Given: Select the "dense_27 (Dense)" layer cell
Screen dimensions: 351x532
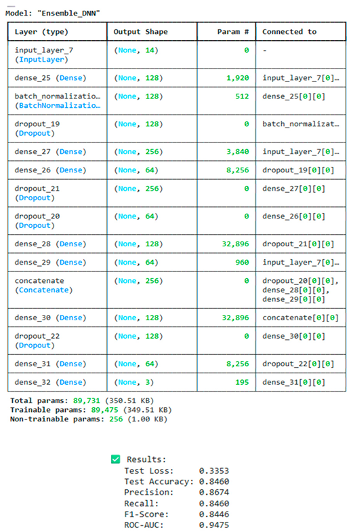Looking at the screenshot, I should click(x=50, y=152).
